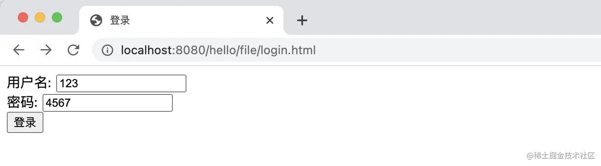Image resolution: width=601 pixels, height=166 pixels.
Task: Focus the password field containing 4567
Action: 108,103
